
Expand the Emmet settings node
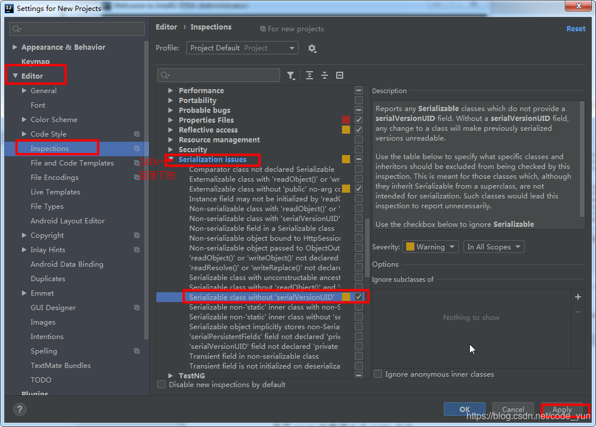[24, 293]
